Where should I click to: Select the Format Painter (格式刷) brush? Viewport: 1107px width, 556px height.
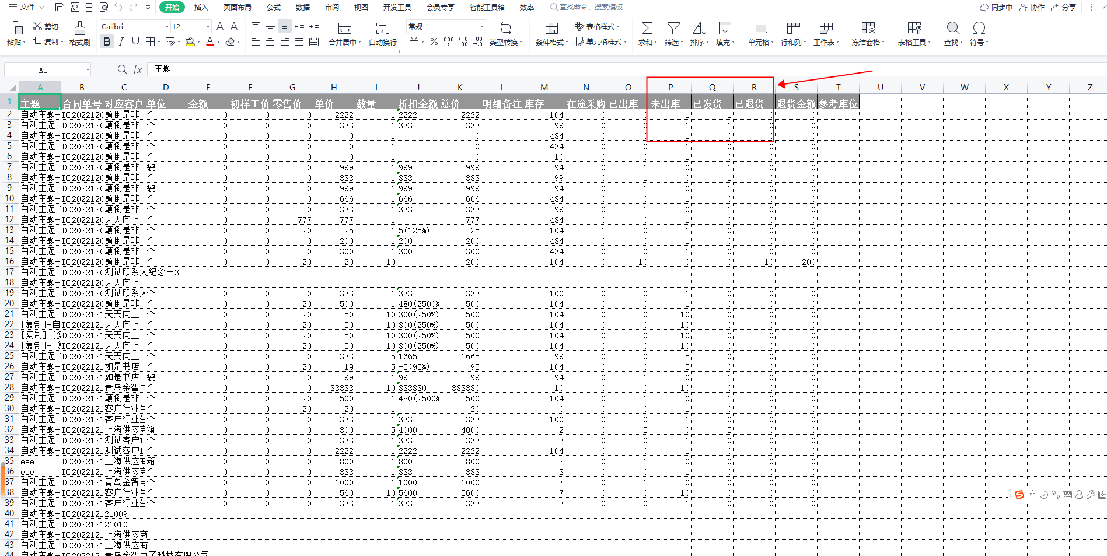[x=80, y=28]
